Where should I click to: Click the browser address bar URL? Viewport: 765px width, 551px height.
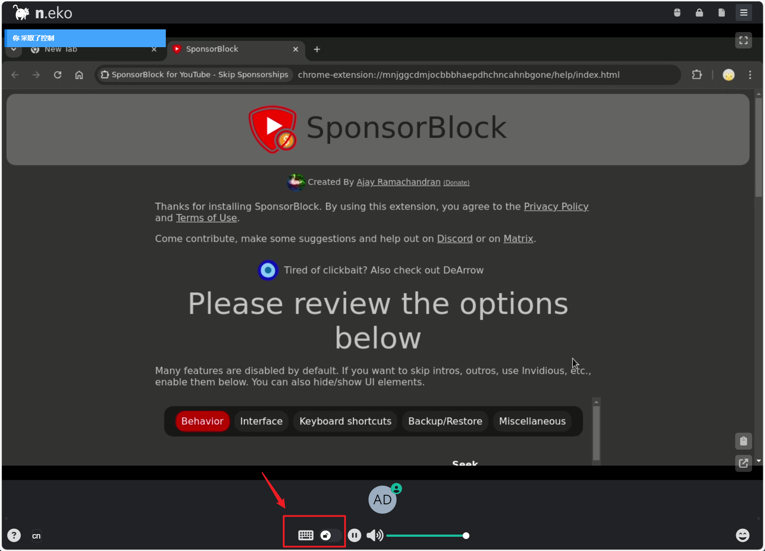coord(458,75)
